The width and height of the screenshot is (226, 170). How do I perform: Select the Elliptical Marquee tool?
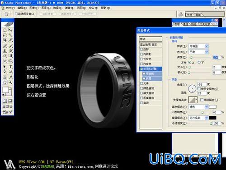5,30
